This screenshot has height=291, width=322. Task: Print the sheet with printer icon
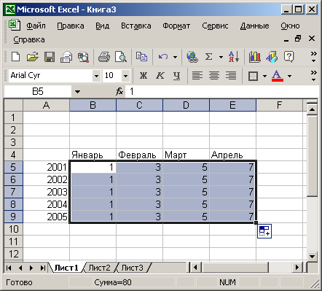[x=104, y=57]
